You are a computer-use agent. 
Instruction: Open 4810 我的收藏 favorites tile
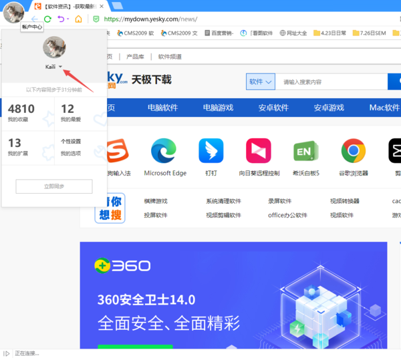(x=28, y=114)
